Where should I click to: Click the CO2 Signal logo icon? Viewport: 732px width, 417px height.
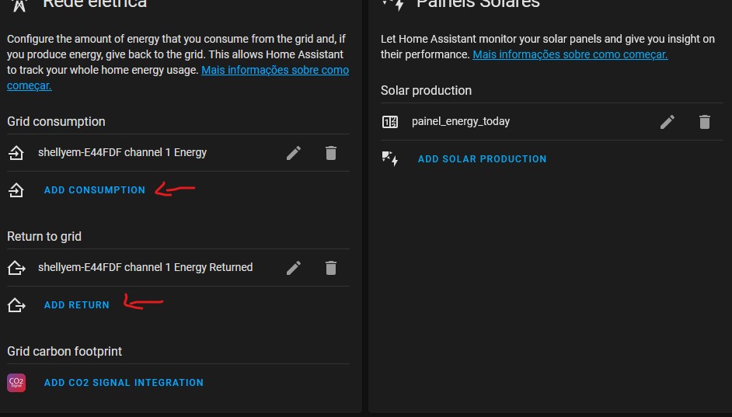[16, 383]
